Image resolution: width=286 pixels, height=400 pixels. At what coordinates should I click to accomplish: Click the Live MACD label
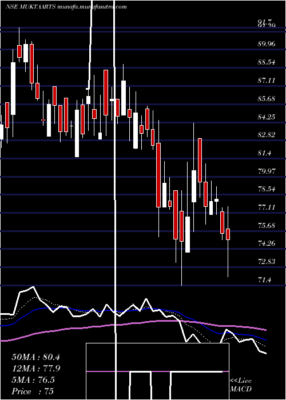pyautogui.click(x=241, y=385)
